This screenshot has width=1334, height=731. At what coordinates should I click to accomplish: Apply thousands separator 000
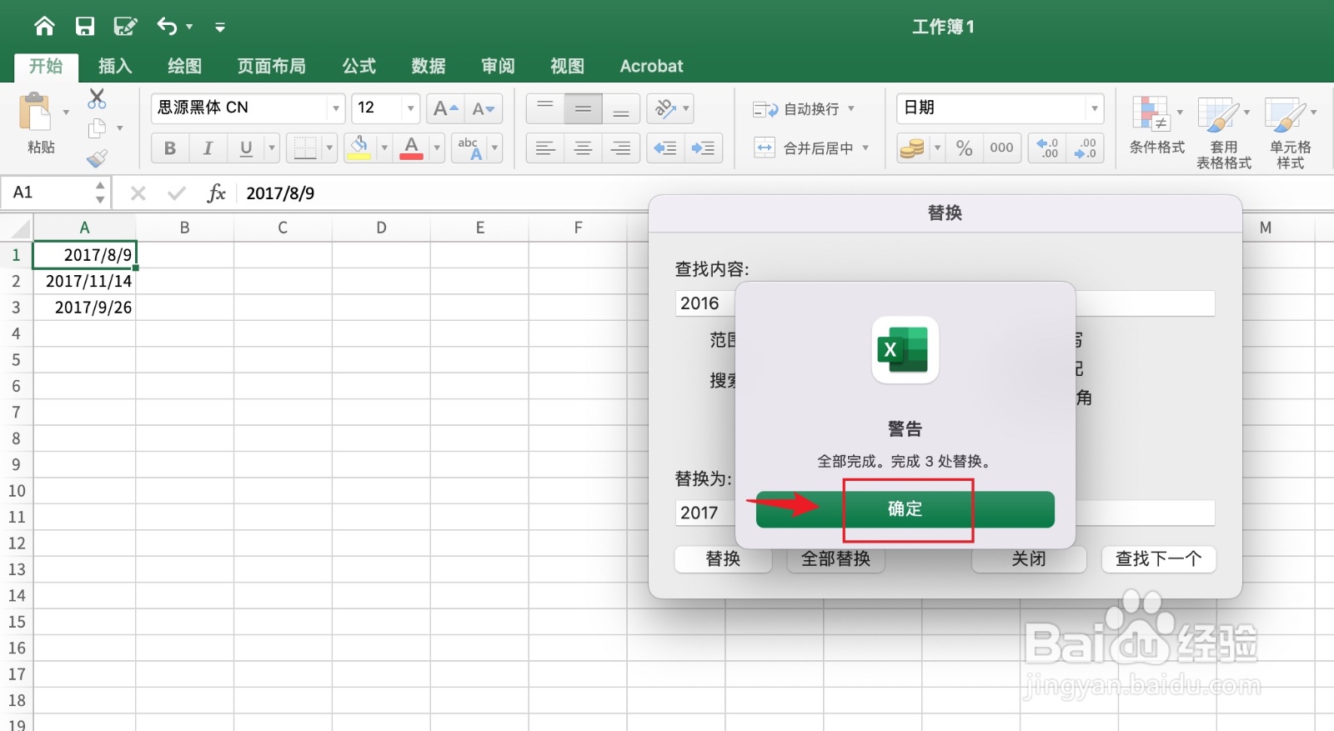pyautogui.click(x=1002, y=148)
